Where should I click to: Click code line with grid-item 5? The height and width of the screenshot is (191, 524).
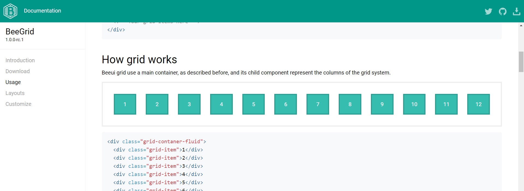click(x=158, y=183)
